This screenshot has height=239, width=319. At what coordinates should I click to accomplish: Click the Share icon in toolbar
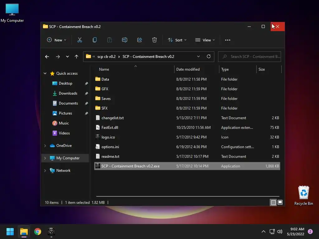pyautogui.click(x=140, y=40)
